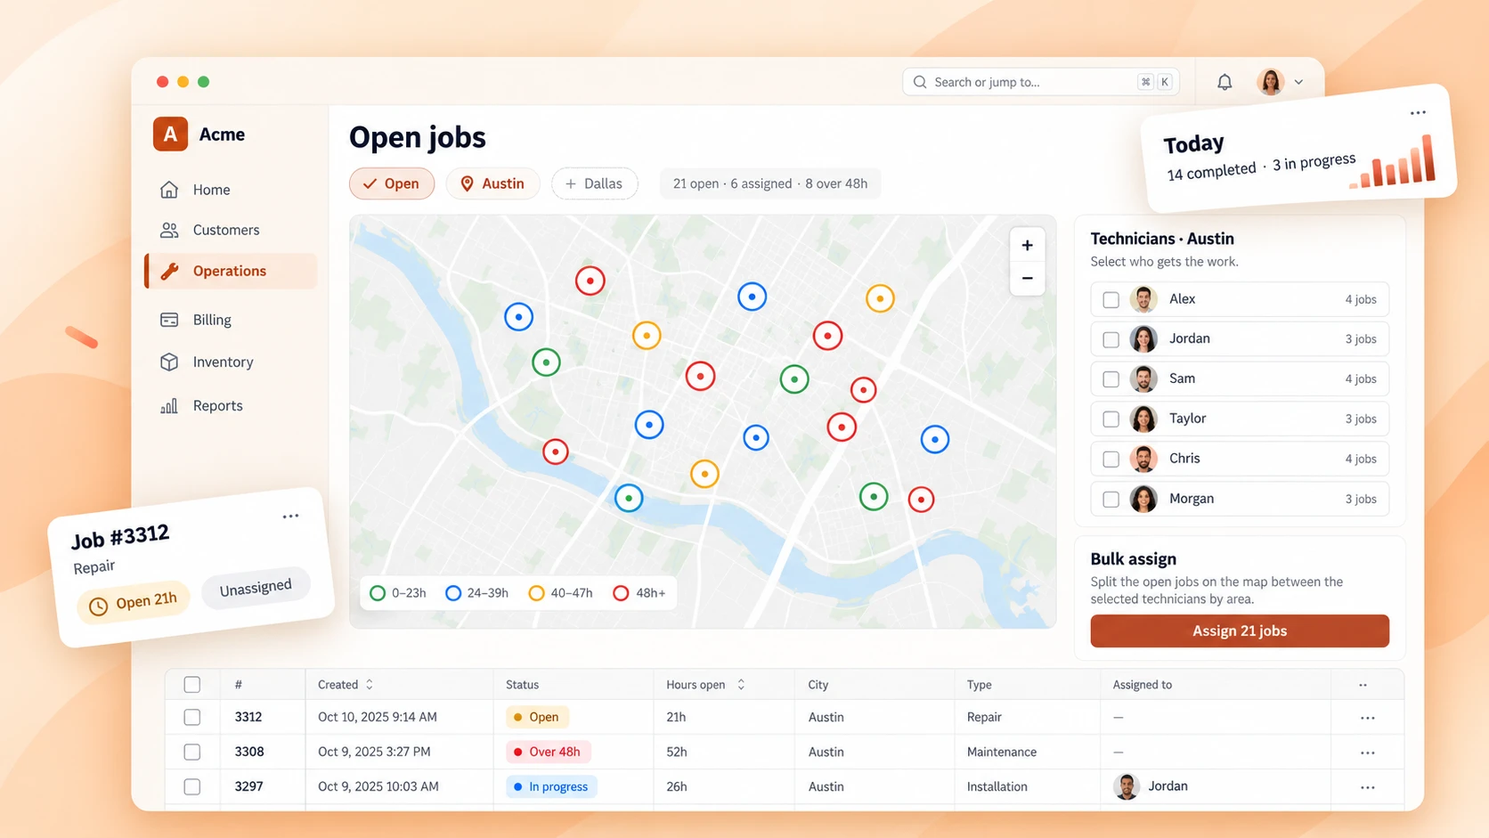Go to Billing in sidebar
The image size is (1489, 838).
coord(232,320)
